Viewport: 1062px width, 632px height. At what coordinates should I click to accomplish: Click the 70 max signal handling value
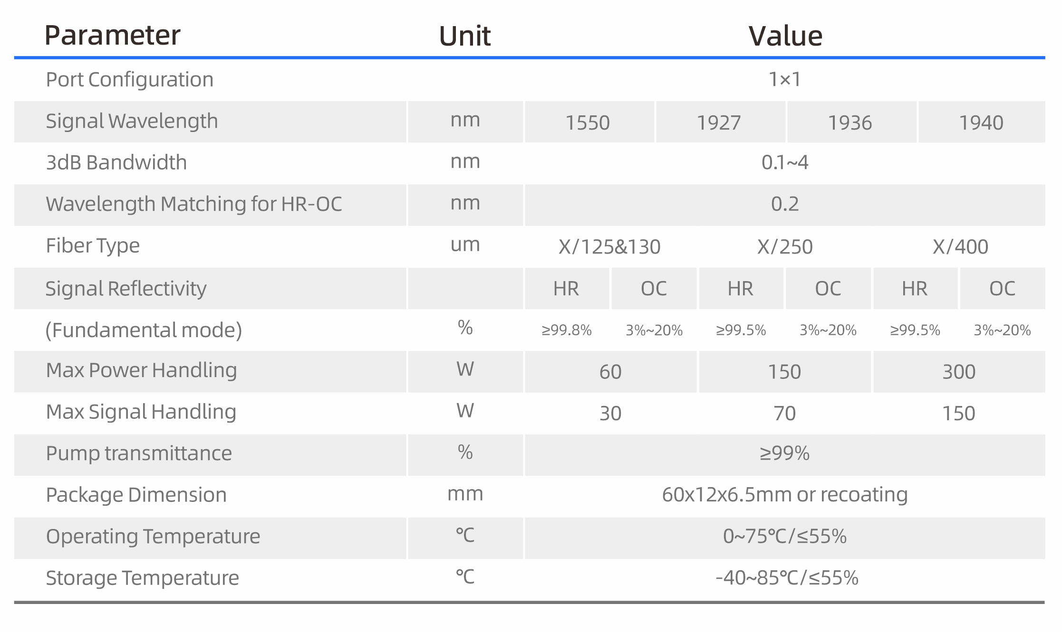[x=784, y=413]
